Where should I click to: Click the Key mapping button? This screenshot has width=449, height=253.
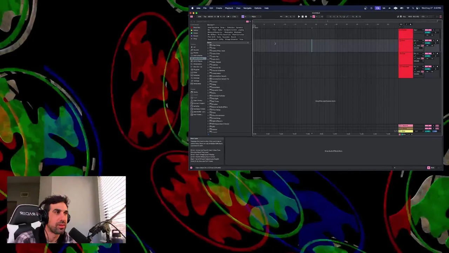point(404,17)
